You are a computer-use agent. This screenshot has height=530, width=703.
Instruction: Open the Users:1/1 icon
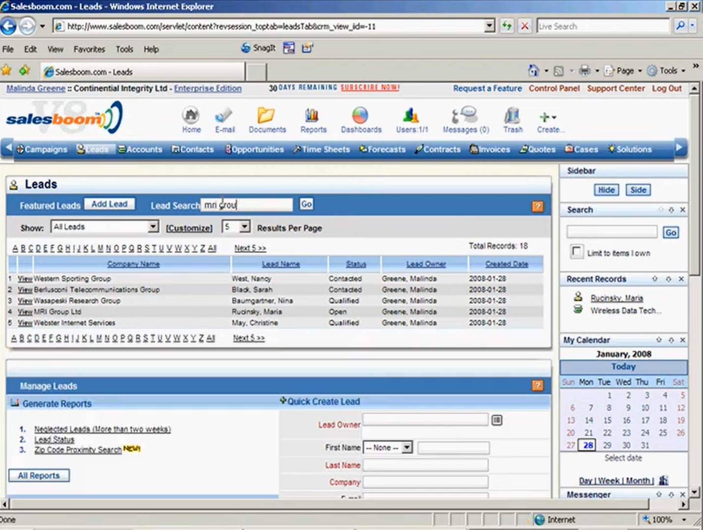point(411,116)
